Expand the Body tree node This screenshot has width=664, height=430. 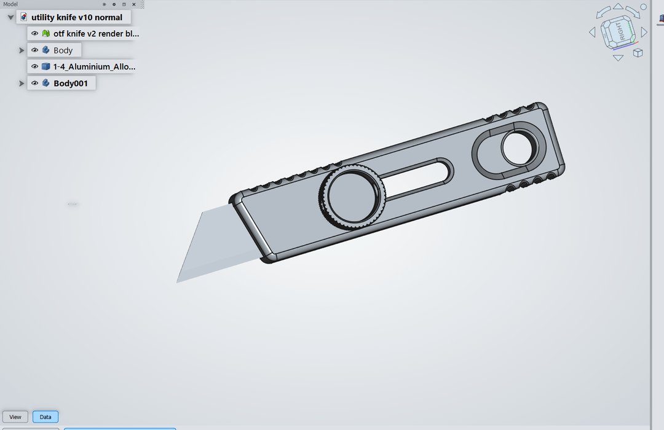[22, 50]
